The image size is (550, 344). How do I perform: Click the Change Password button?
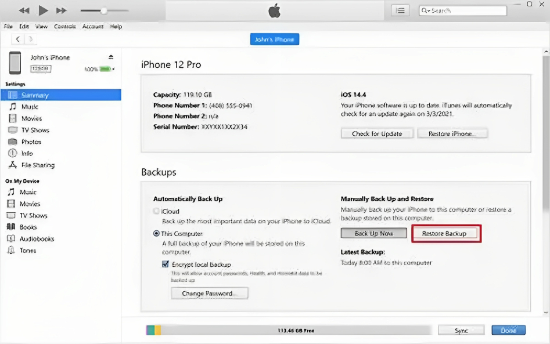tap(210, 293)
